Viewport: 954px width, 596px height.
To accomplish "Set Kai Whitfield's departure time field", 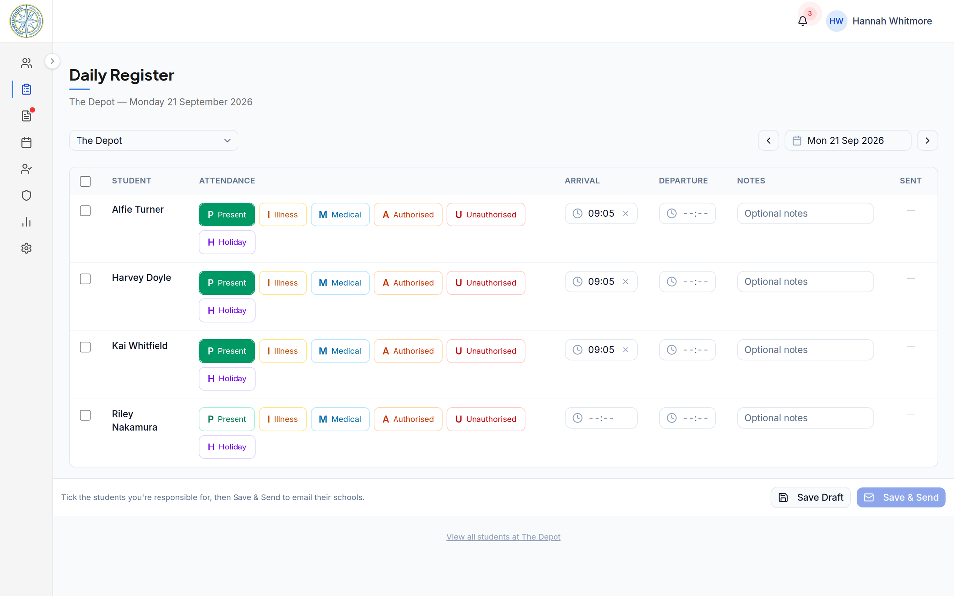I will click(687, 350).
